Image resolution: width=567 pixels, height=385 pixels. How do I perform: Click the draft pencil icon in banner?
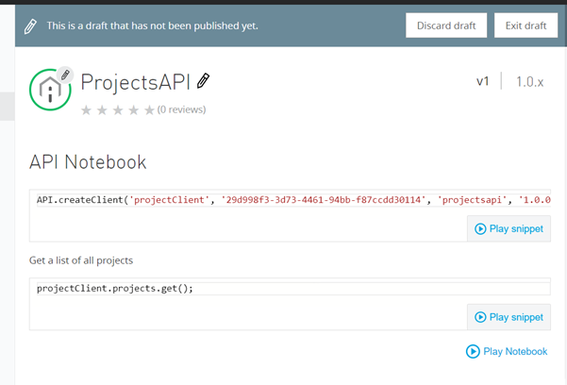(31, 25)
